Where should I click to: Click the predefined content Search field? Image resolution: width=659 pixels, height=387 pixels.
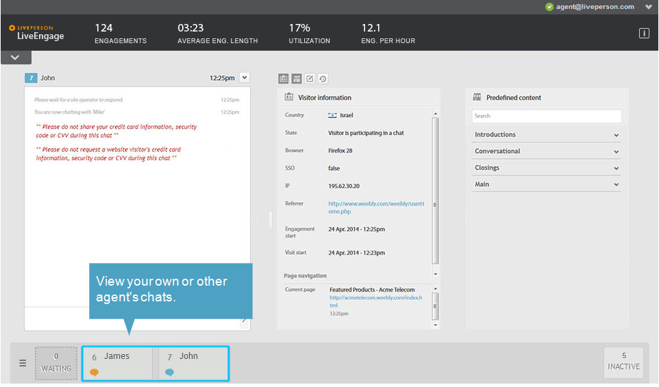click(x=547, y=116)
